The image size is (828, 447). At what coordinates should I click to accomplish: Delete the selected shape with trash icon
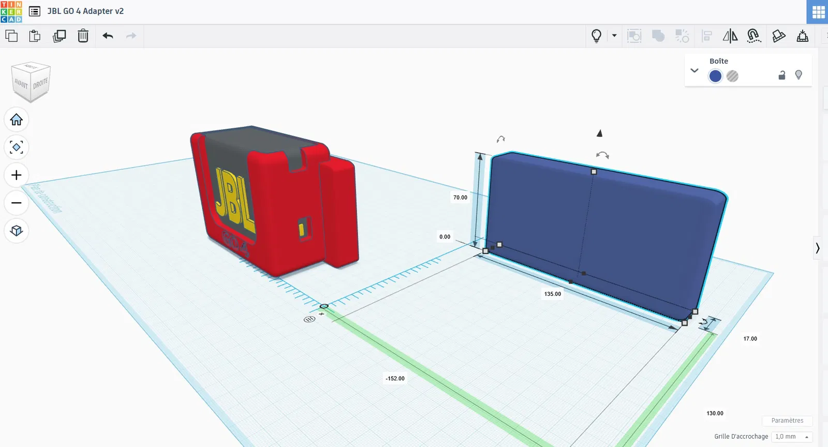click(83, 36)
